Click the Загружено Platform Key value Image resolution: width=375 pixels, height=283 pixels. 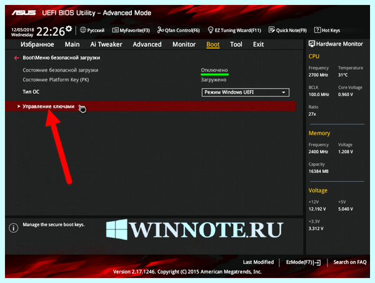tap(214, 80)
